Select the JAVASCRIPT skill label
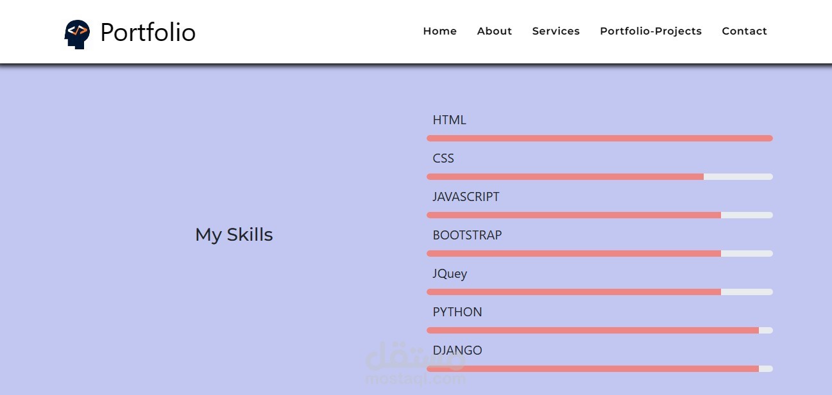The height and width of the screenshot is (395, 832). click(466, 197)
